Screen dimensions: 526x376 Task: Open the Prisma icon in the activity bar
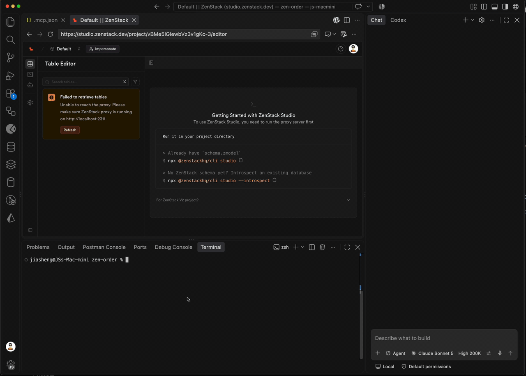point(11,218)
